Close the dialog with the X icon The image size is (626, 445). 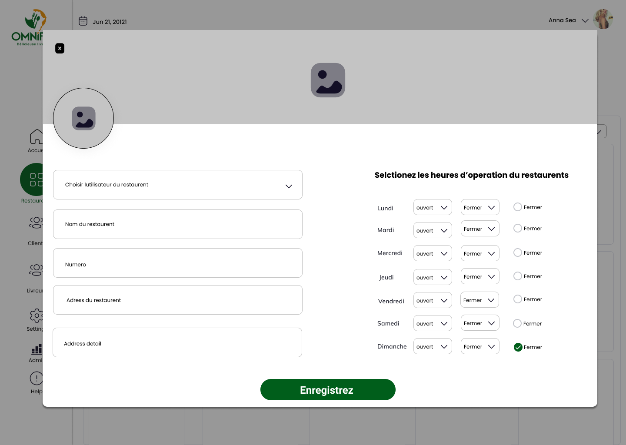[60, 48]
